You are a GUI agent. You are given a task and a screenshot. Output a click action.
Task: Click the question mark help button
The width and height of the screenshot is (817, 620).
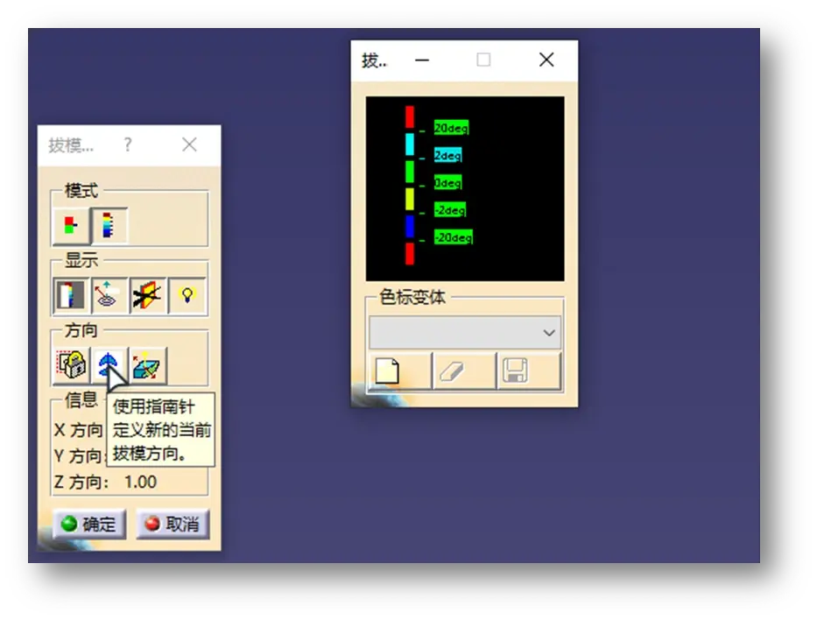(x=128, y=144)
